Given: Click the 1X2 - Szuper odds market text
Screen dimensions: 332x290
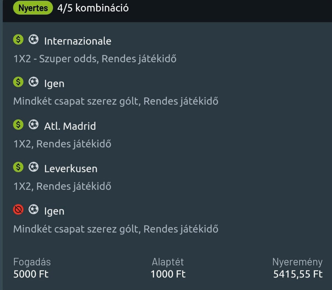Looking at the screenshot, I should point(95,59).
